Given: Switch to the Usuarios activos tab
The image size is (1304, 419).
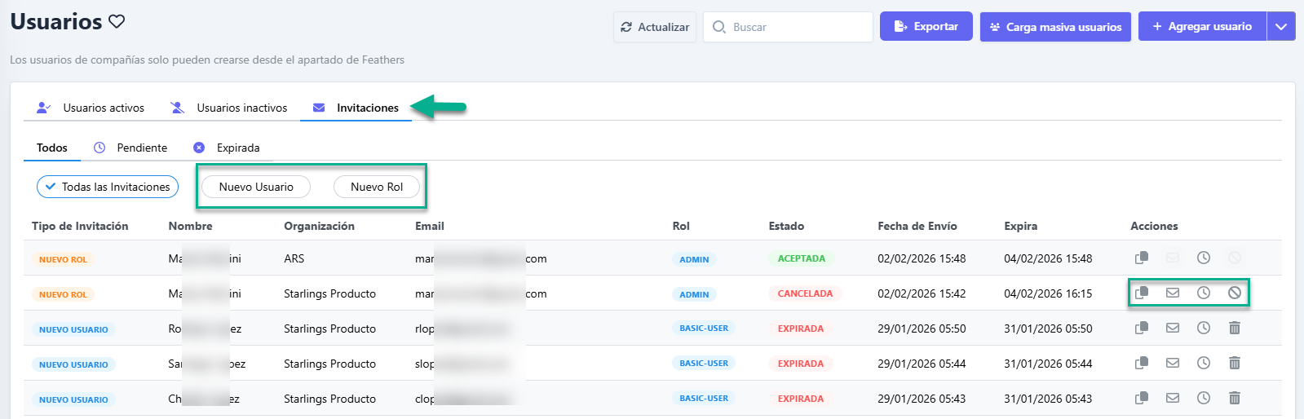Looking at the screenshot, I should tap(91, 108).
